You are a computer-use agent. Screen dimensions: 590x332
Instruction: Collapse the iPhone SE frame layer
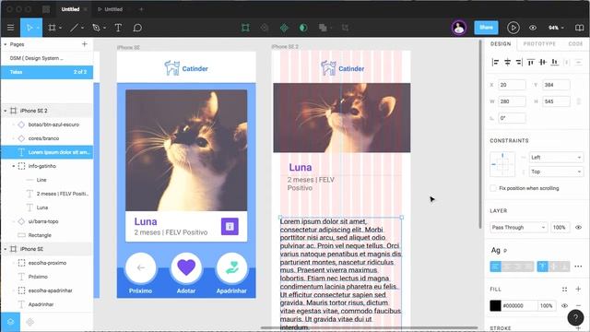6,249
